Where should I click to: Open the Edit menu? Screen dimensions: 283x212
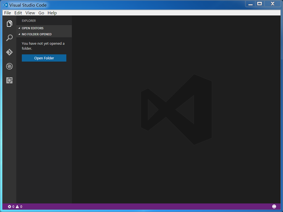pyautogui.click(x=18, y=13)
